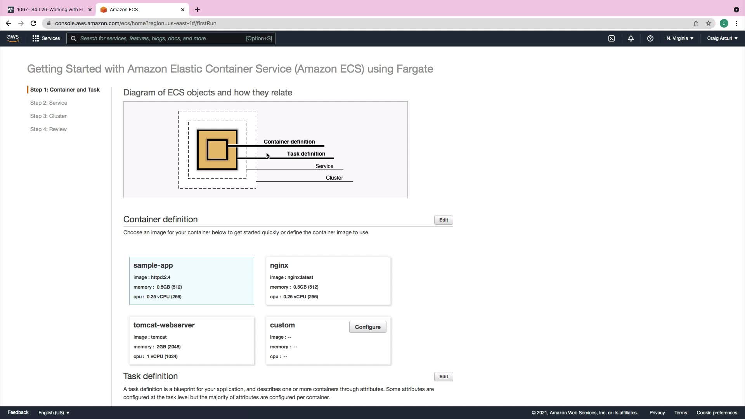The image size is (745, 419).
Task: Click Edit next to Container definition
Action: coord(443,220)
